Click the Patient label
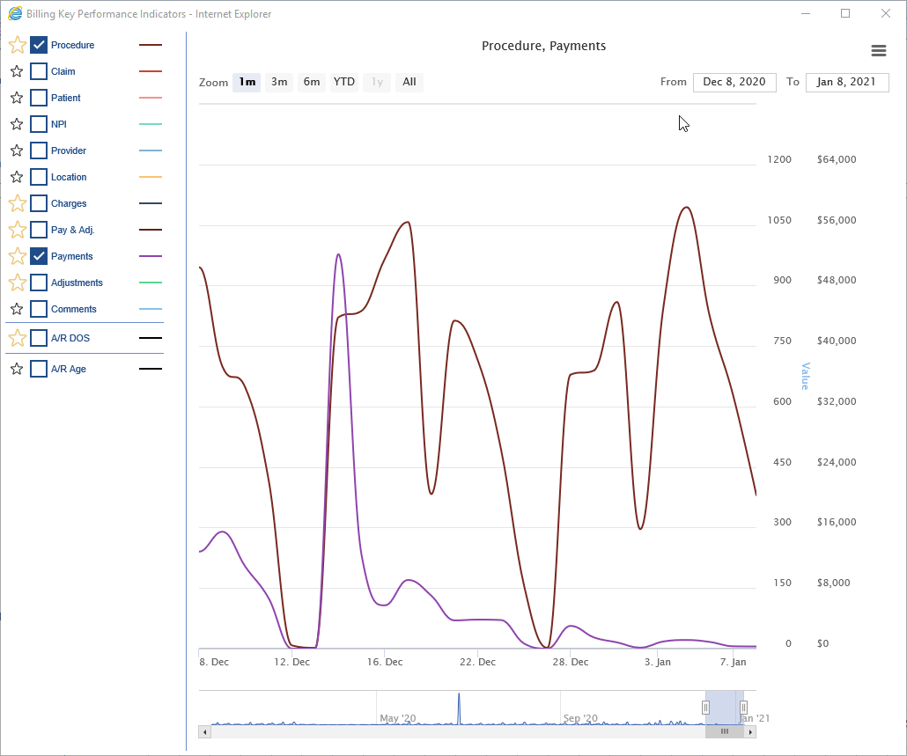This screenshot has height=756, width=907. pos(65,99)
